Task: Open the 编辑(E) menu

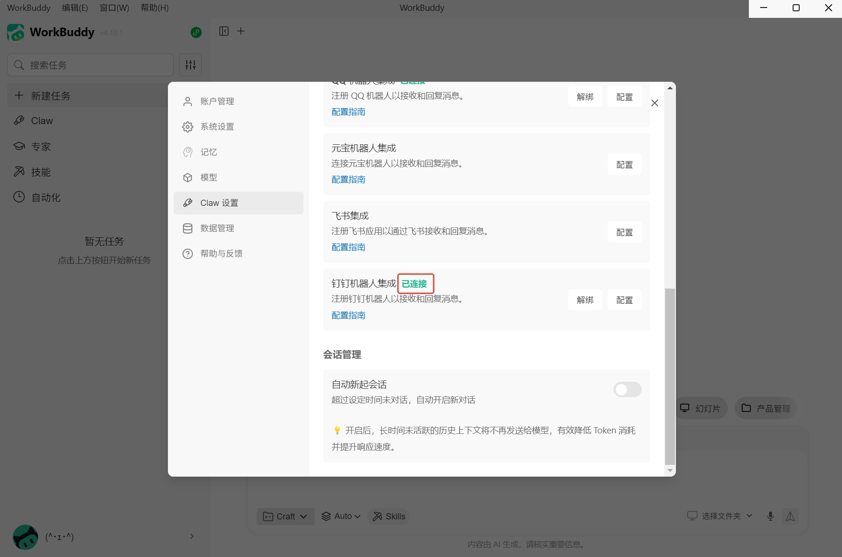Action: tap(75, 8)
